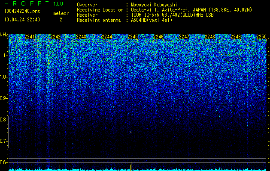Click the 0.6 frequency axis label
Image resolution: width=270 pixels, height=171 pixels.
tap(3, 162)
